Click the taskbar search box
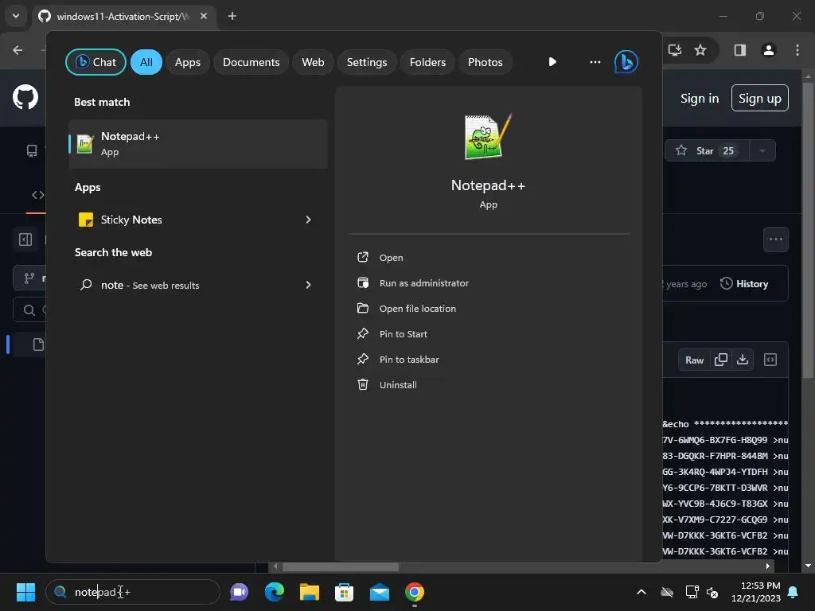 pos(133,592)
